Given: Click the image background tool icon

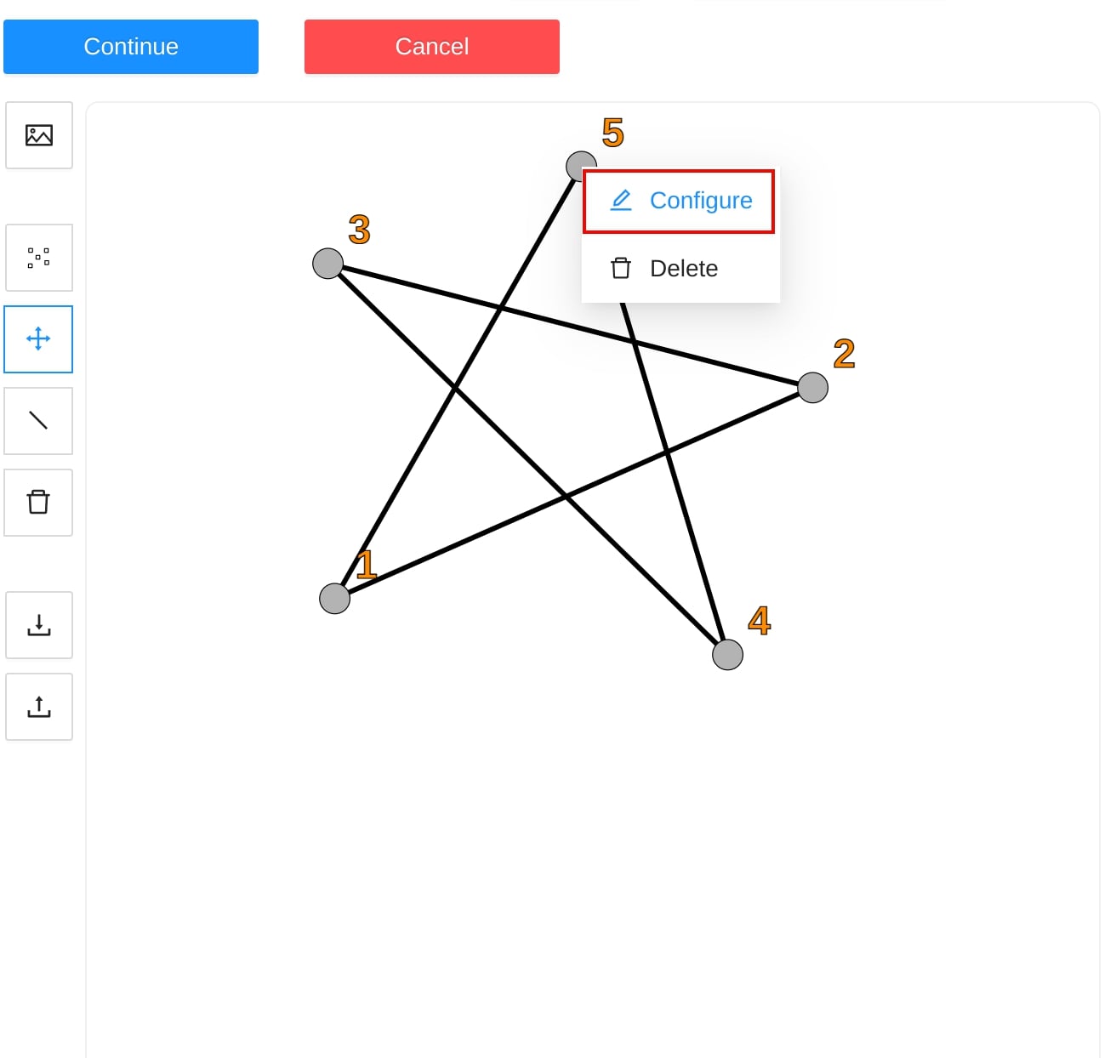Looking at the screenshot, I should coord(39,135).
